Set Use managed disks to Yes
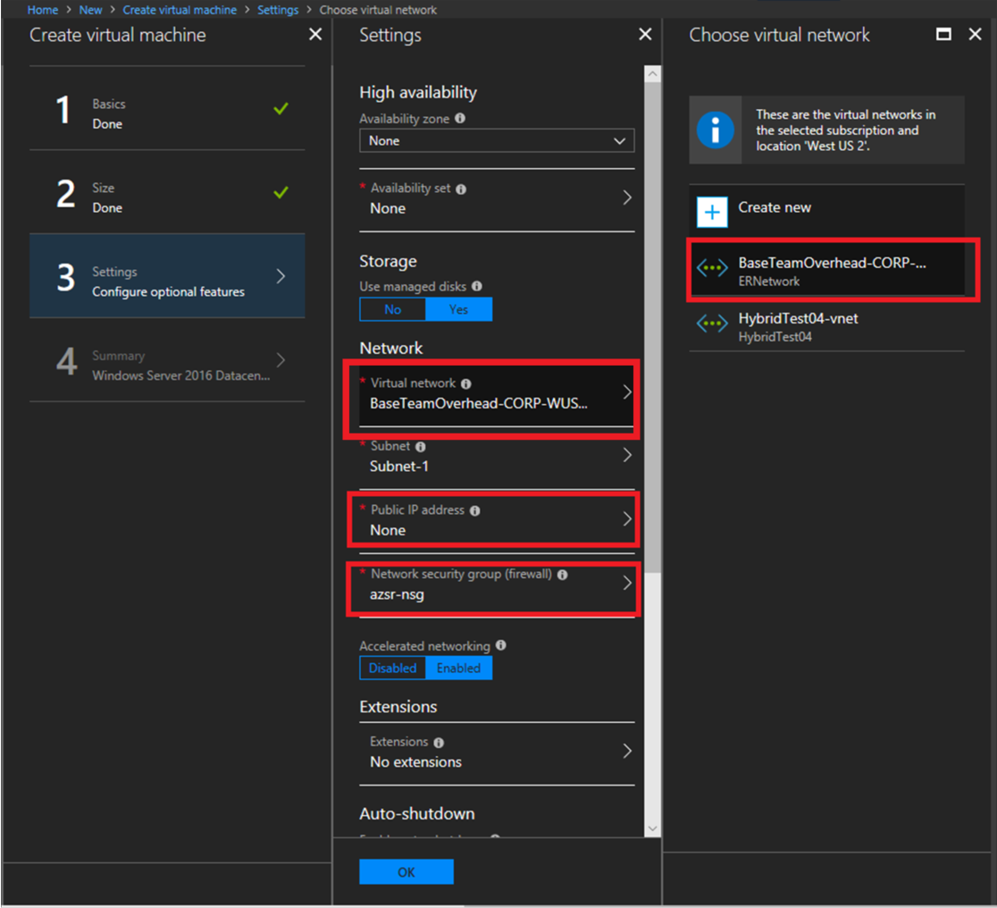 458,308
